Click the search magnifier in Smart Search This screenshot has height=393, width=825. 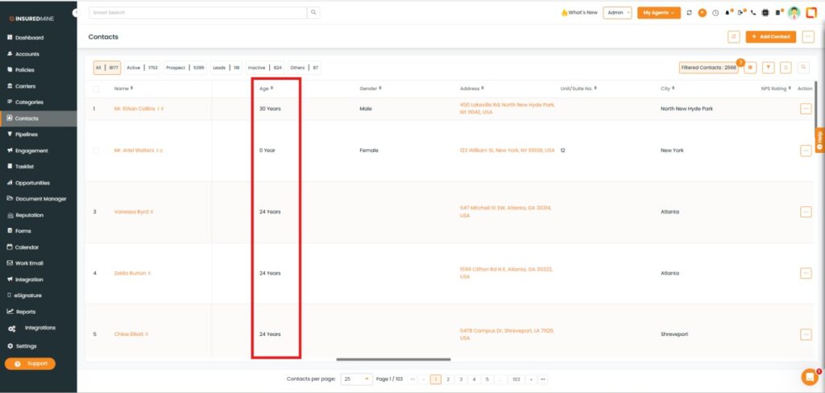pyautogui.click(x=313, y=13)
